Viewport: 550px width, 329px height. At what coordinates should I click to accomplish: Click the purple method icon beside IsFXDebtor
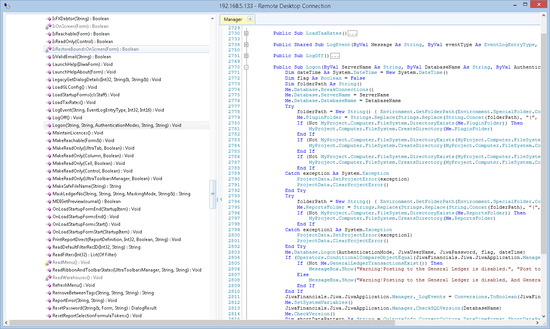[x=49, y=19]
